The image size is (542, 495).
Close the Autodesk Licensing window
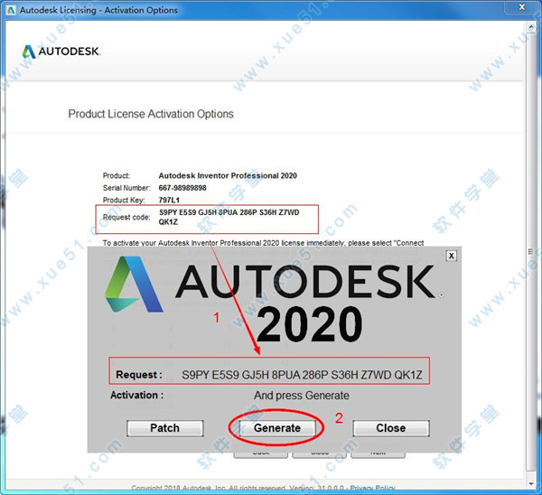pos(522,7)
